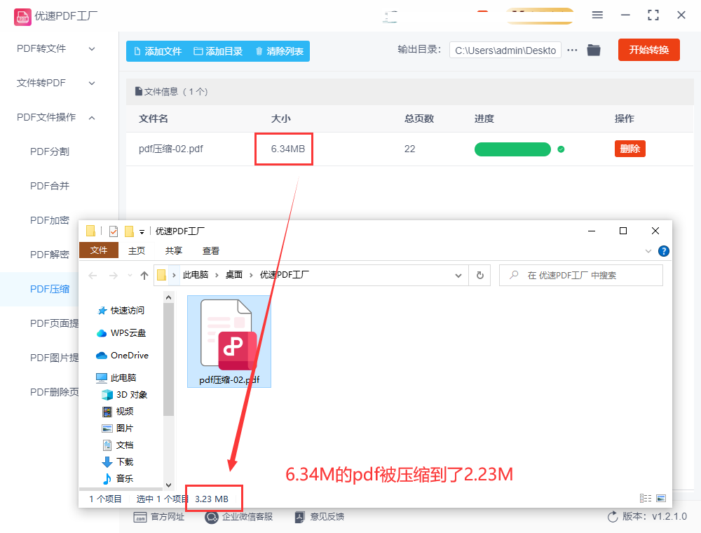Open address bar history dropdown in Explorer
The height and width of the screenshot is (533, 701).
click(x=458, y=276)
